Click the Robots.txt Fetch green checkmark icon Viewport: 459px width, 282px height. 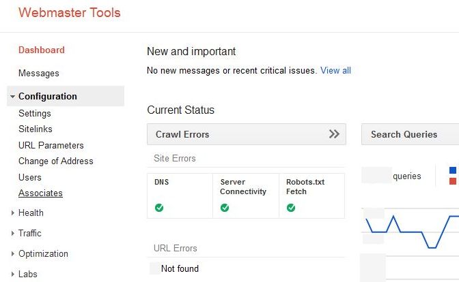[x=291, y=208]
